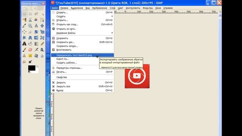Select the Heal tool
The width and height of the screenshot is (242, 136).
coord(30,56)
